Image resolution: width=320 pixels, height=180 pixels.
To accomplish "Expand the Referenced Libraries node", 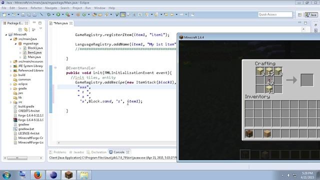I will tap(11, 70).
